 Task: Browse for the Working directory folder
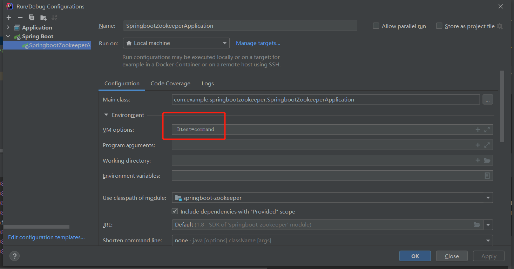(487, 160)
